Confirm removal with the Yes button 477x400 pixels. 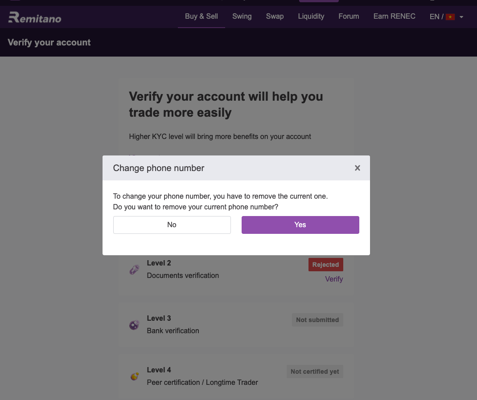click(x=300, y=225)
